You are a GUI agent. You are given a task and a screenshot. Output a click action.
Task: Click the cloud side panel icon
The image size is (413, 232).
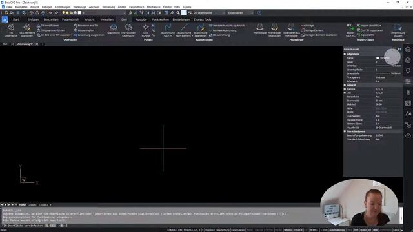pos(408,135)
